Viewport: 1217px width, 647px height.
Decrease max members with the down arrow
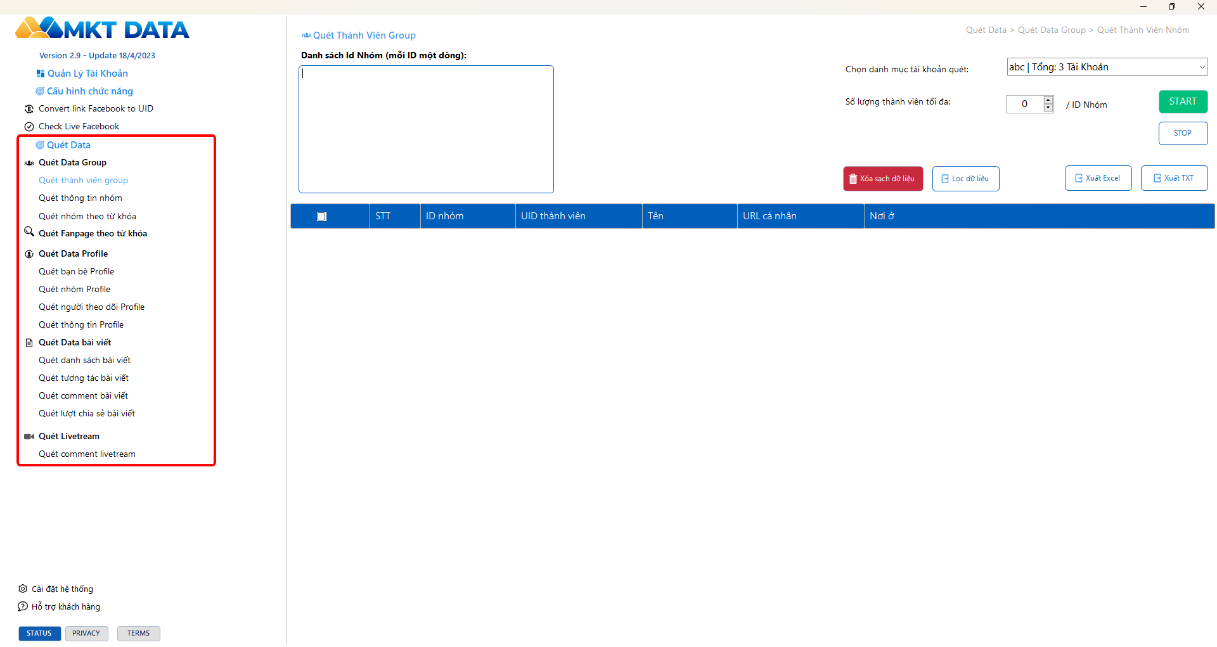pyautogui.click(x=1048, y=108)
